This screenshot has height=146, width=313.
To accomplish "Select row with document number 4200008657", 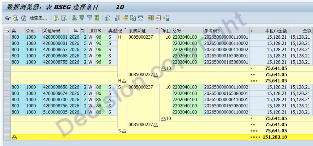I will coord(7,50).
